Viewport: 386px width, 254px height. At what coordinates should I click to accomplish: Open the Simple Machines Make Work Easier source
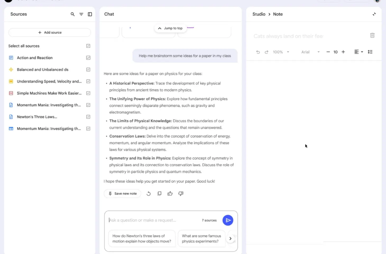(49, 93)
